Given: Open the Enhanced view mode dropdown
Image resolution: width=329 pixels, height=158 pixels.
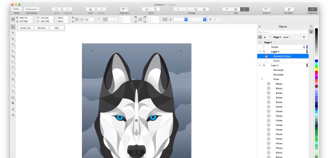Looking at the screenshot, I should [x=32, y=9].
